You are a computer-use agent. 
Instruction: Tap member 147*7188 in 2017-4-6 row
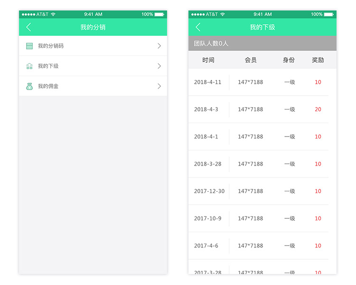pyautogui.click(x=251, y=246)
